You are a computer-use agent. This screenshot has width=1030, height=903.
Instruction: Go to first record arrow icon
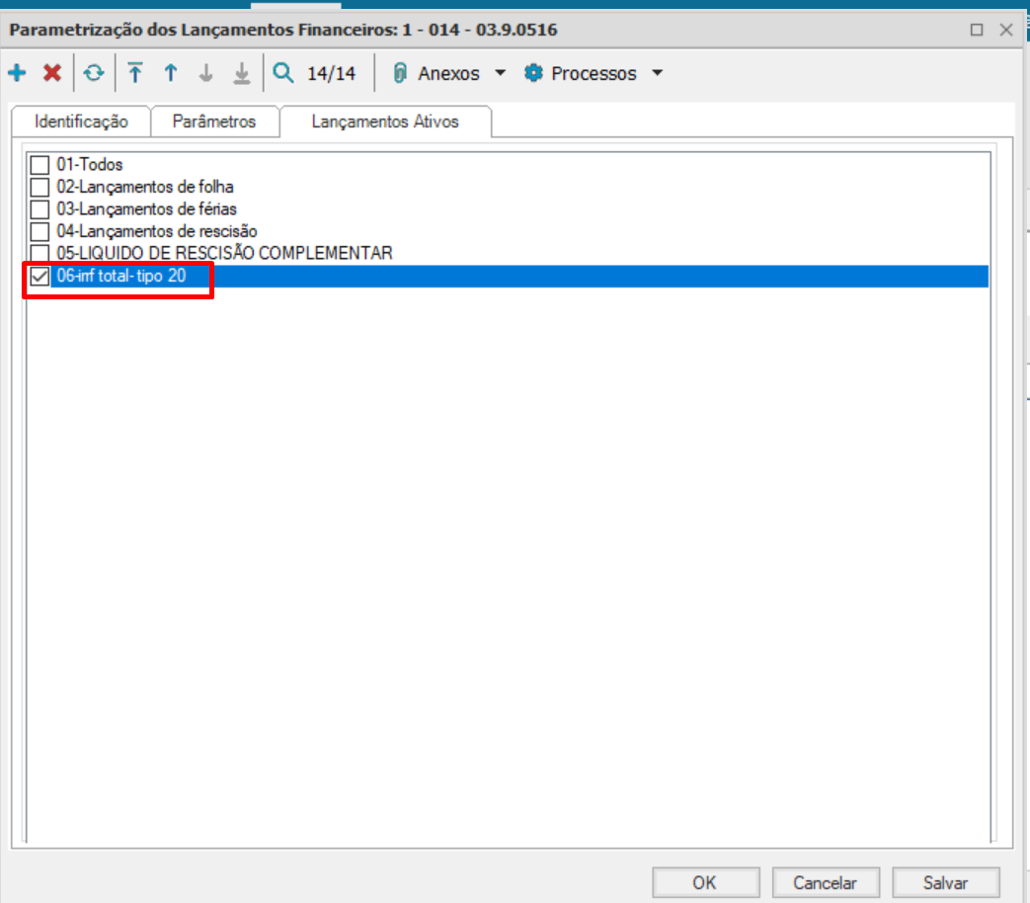point(135,73)
